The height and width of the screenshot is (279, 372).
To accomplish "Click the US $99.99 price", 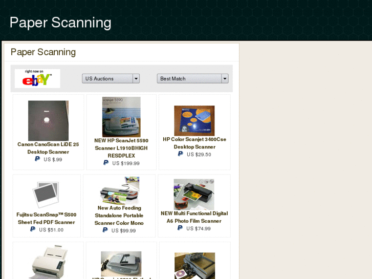I will [124, 230].
